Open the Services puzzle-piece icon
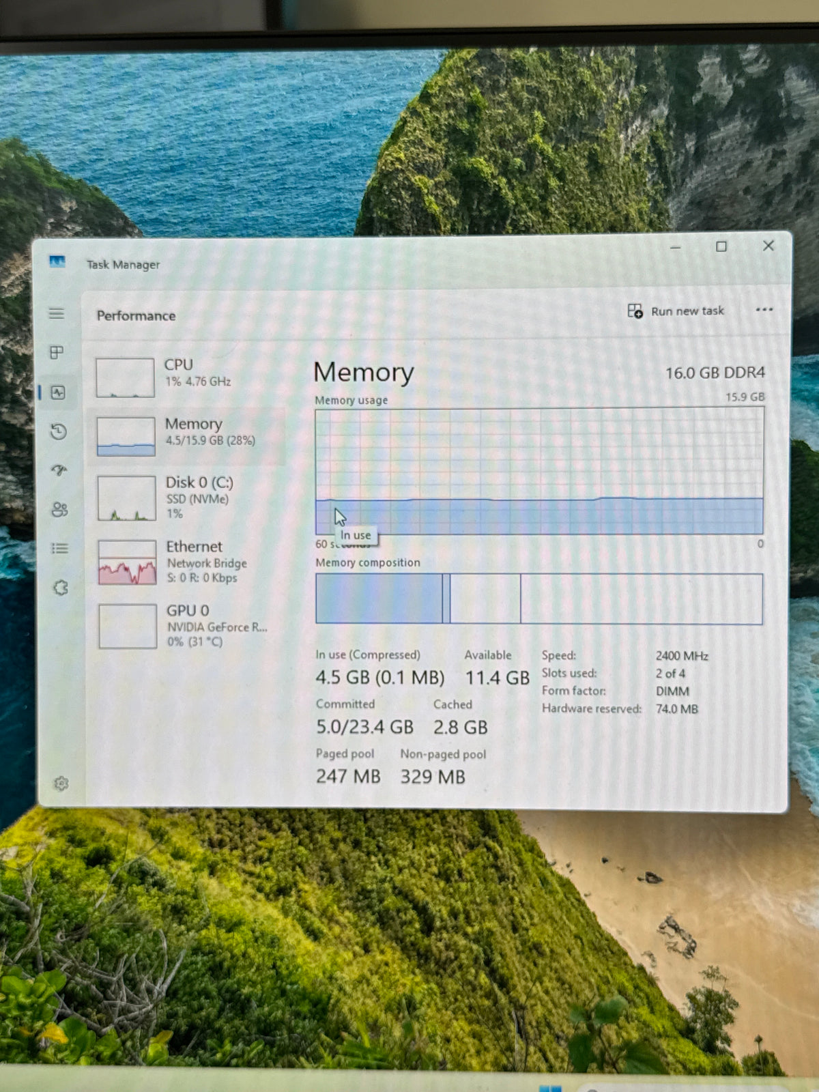The image size is (819, 1092). [x=61, y=587]
